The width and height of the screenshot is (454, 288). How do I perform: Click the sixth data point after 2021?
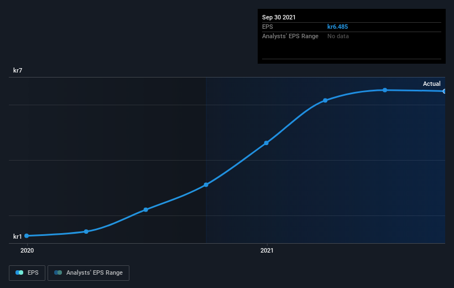click(325, 100)
